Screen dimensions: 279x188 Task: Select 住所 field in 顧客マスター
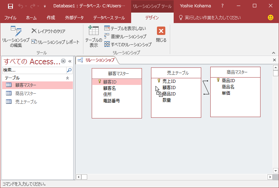coord(107,95)
